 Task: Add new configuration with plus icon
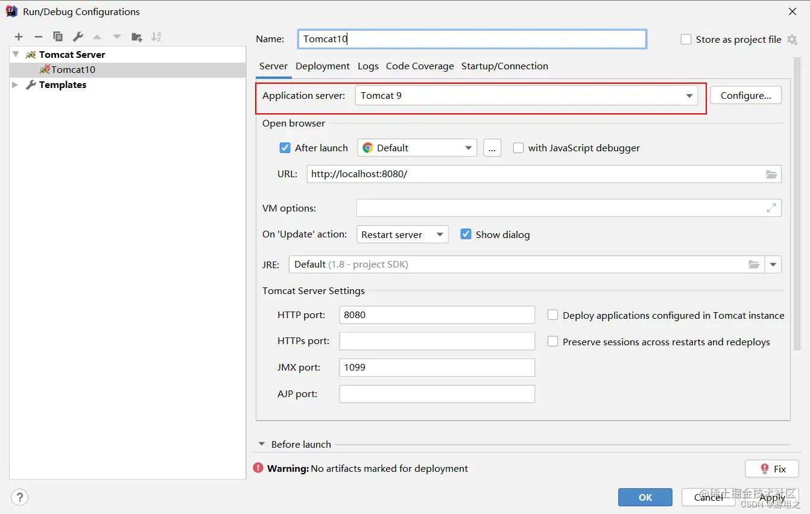[x=19, y=37]
